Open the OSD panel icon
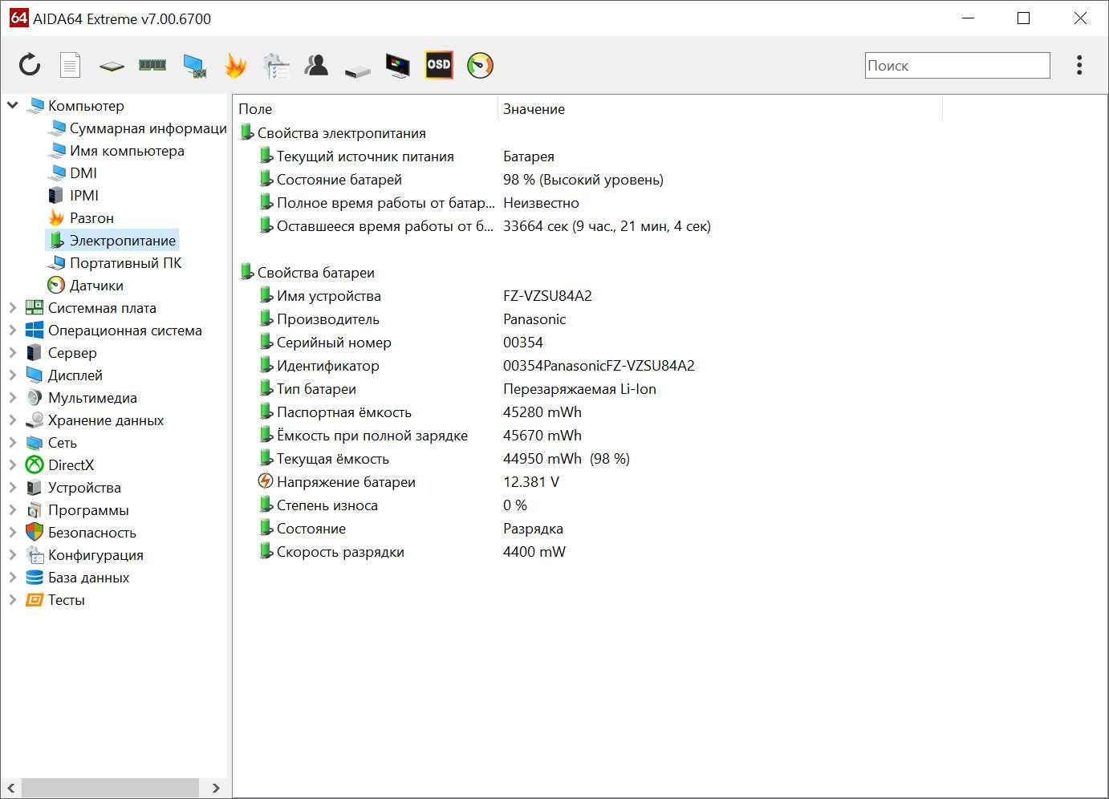The width and height of the screenshot is (1109, 799). click(x=439, y=65)
